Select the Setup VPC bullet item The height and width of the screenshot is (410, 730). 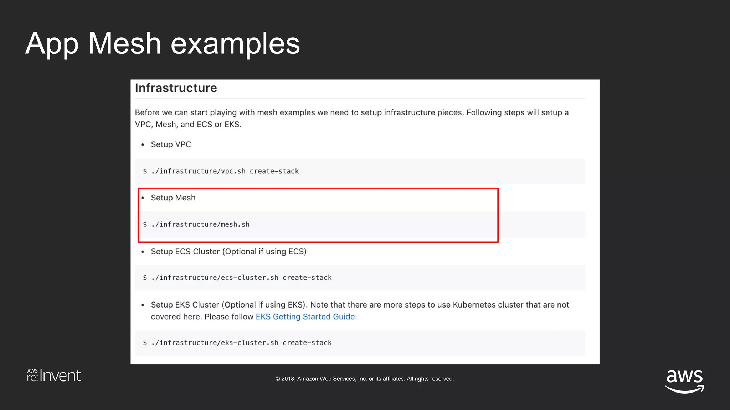(171, 144)
